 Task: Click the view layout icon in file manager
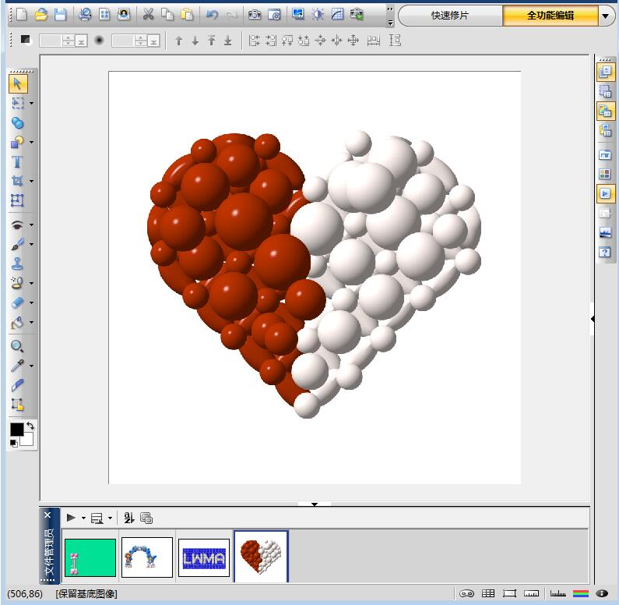coord(97,518)
